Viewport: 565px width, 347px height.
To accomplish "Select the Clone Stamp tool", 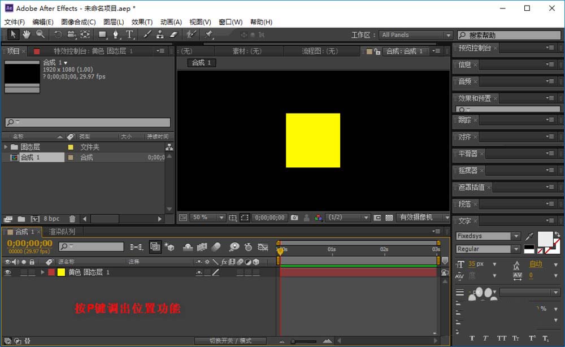I will pos(160,34).
